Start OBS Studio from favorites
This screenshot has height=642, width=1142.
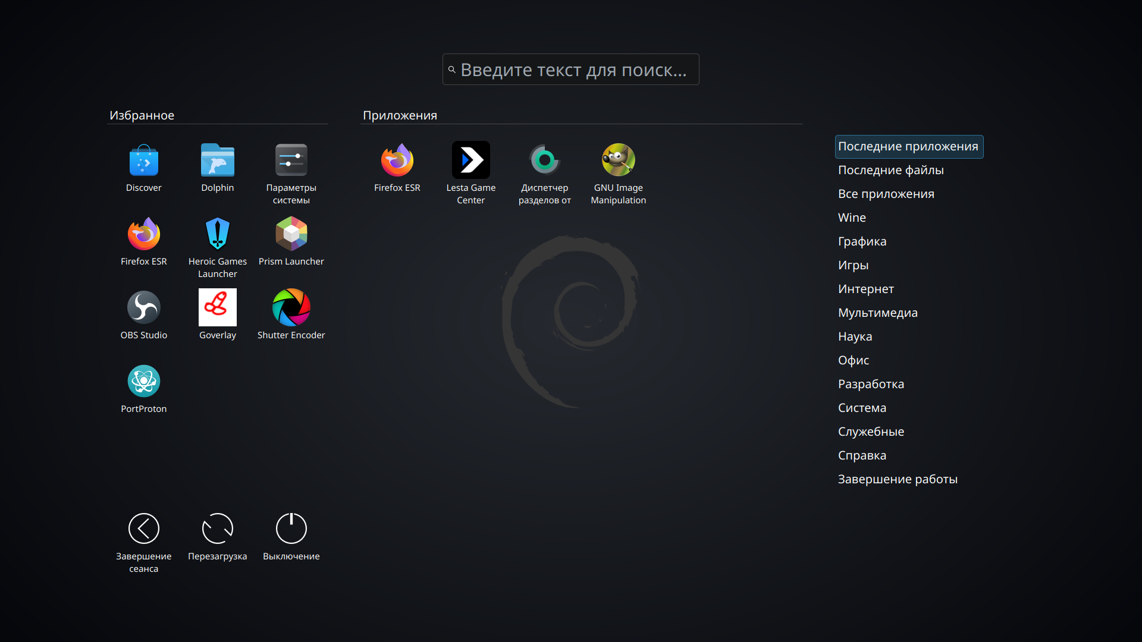coord(144,308)
